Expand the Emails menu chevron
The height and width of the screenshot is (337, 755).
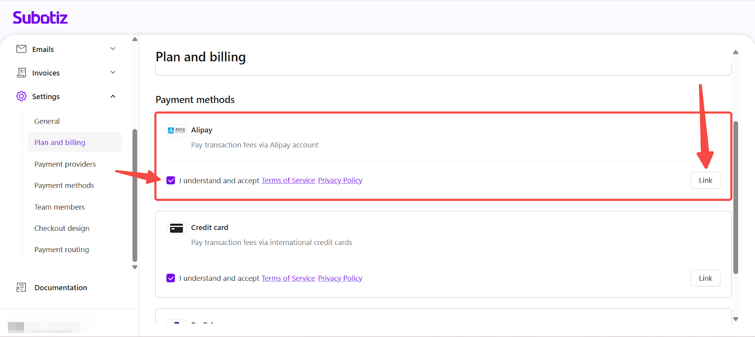pos(113,49)
